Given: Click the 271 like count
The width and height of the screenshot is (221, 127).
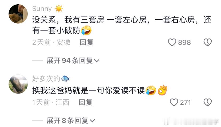Looking at the screenshot, I should [x=185, y=102].
